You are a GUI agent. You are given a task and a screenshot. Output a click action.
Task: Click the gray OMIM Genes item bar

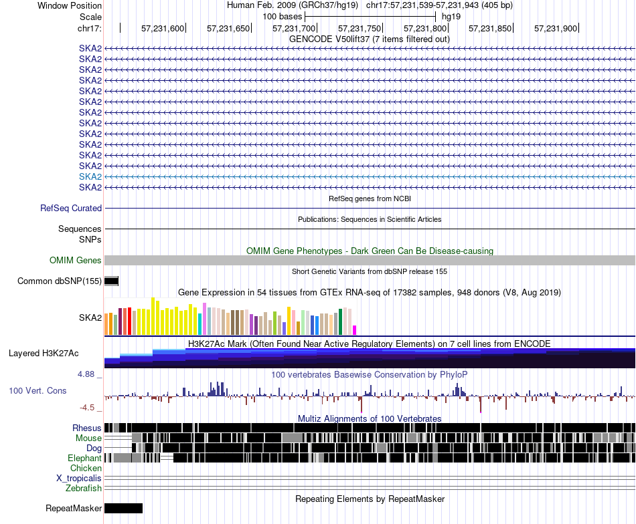coord(370,261)
